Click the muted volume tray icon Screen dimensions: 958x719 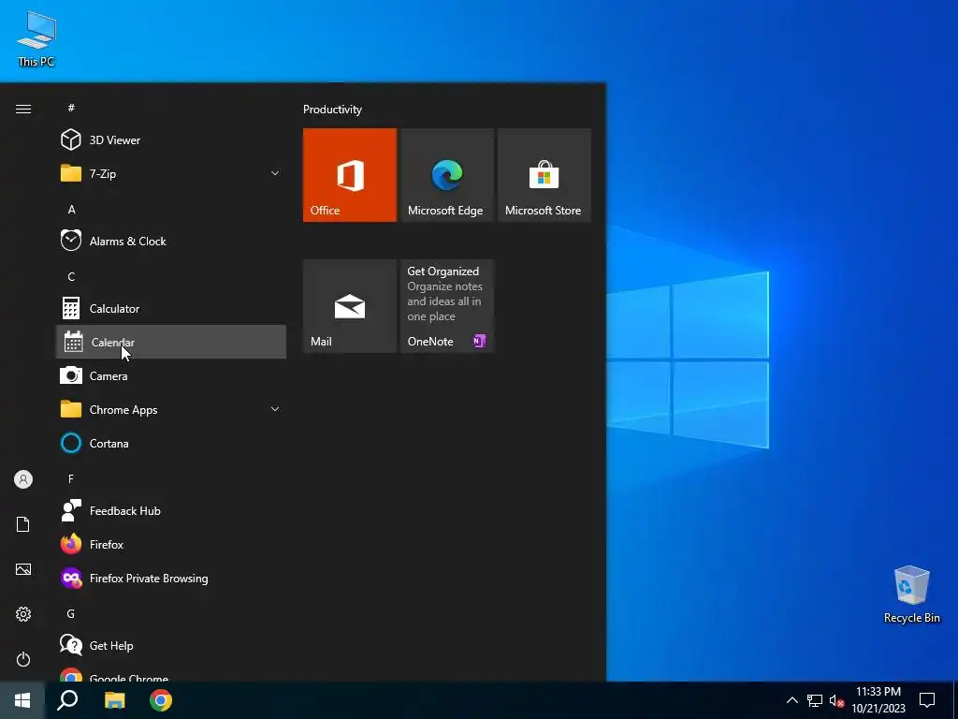click(836, 700)
